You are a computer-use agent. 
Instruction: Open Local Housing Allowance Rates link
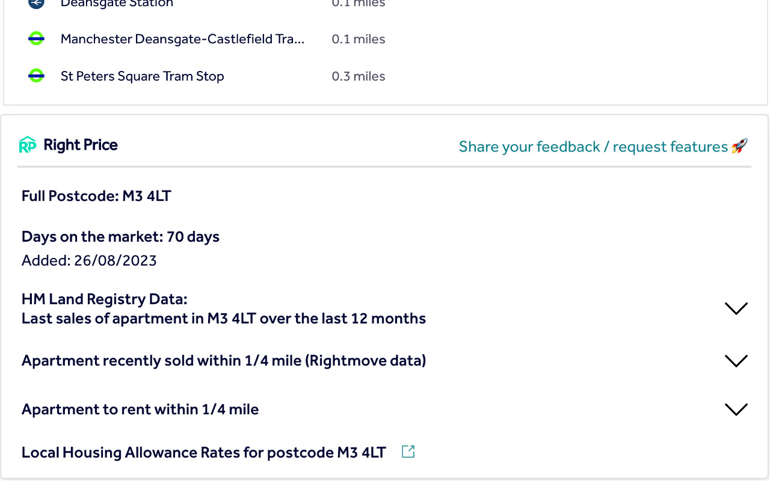pyautogui.click(x=203, y=453)
